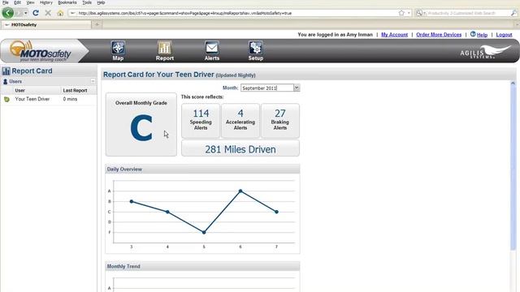Click the Logout link
Screen dimensions: 520x292
tap(504, 34)
